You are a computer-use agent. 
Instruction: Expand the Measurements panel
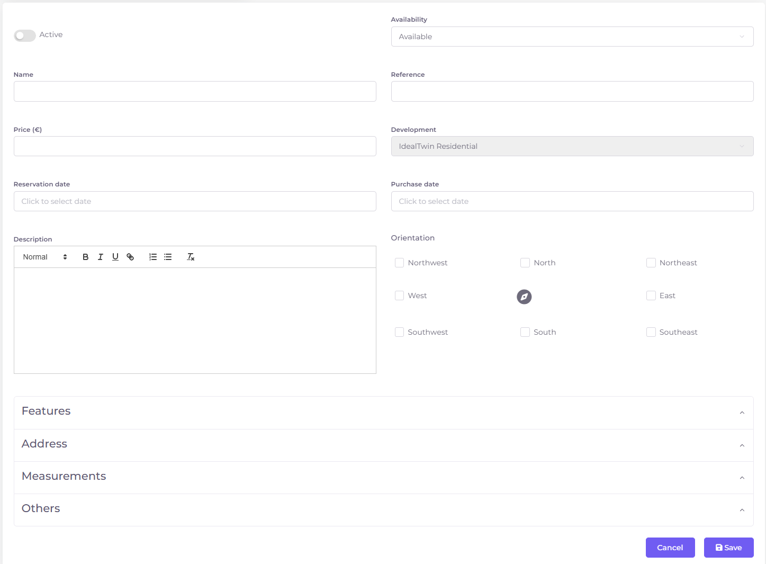[x=383, y=477]
